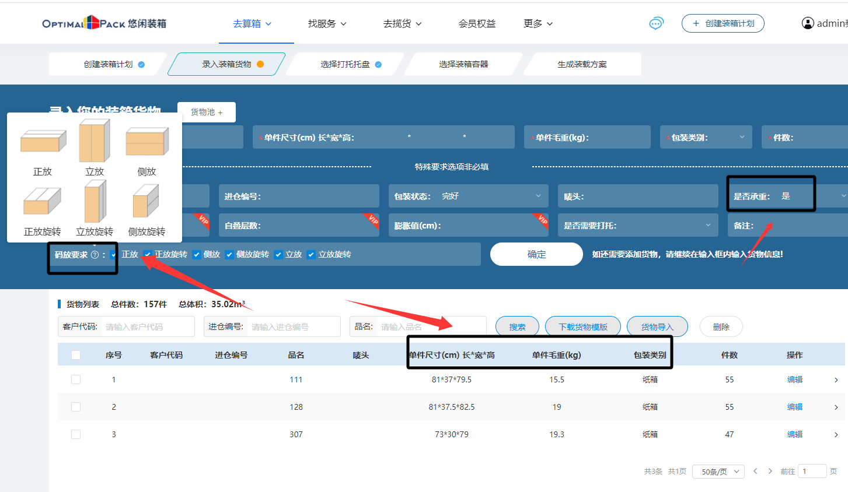Click the customer service chat bubble icon
Viewport: 848px width, 492px height.
tap(656, 23)
